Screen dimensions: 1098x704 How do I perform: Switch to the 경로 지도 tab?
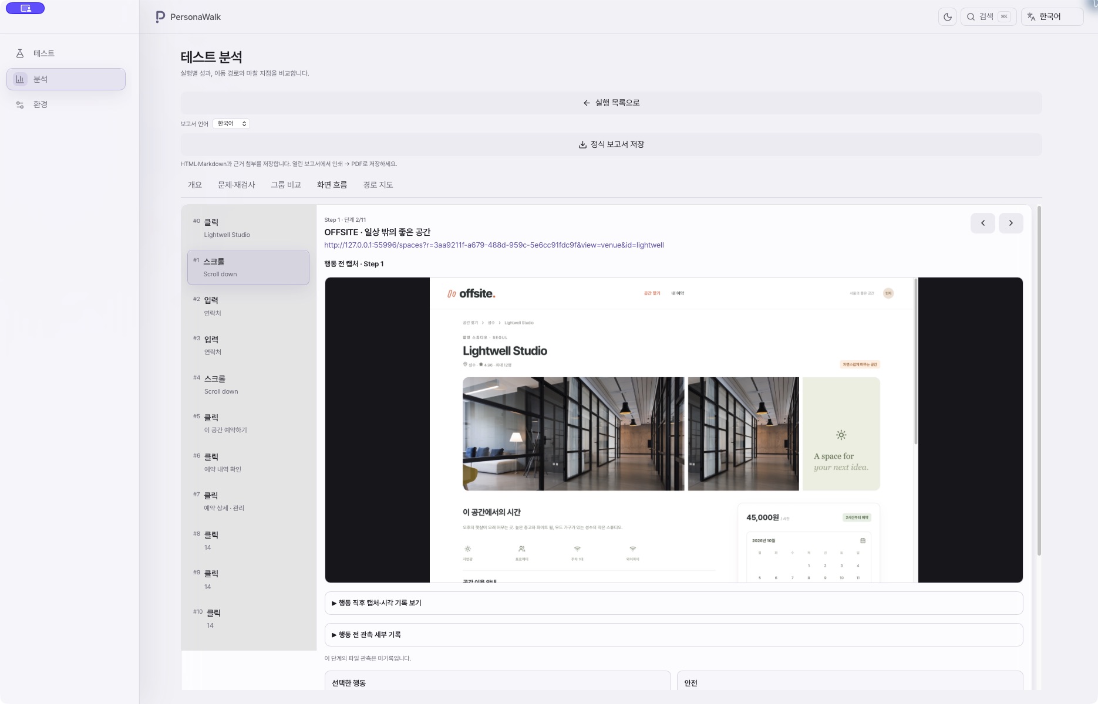378,185
